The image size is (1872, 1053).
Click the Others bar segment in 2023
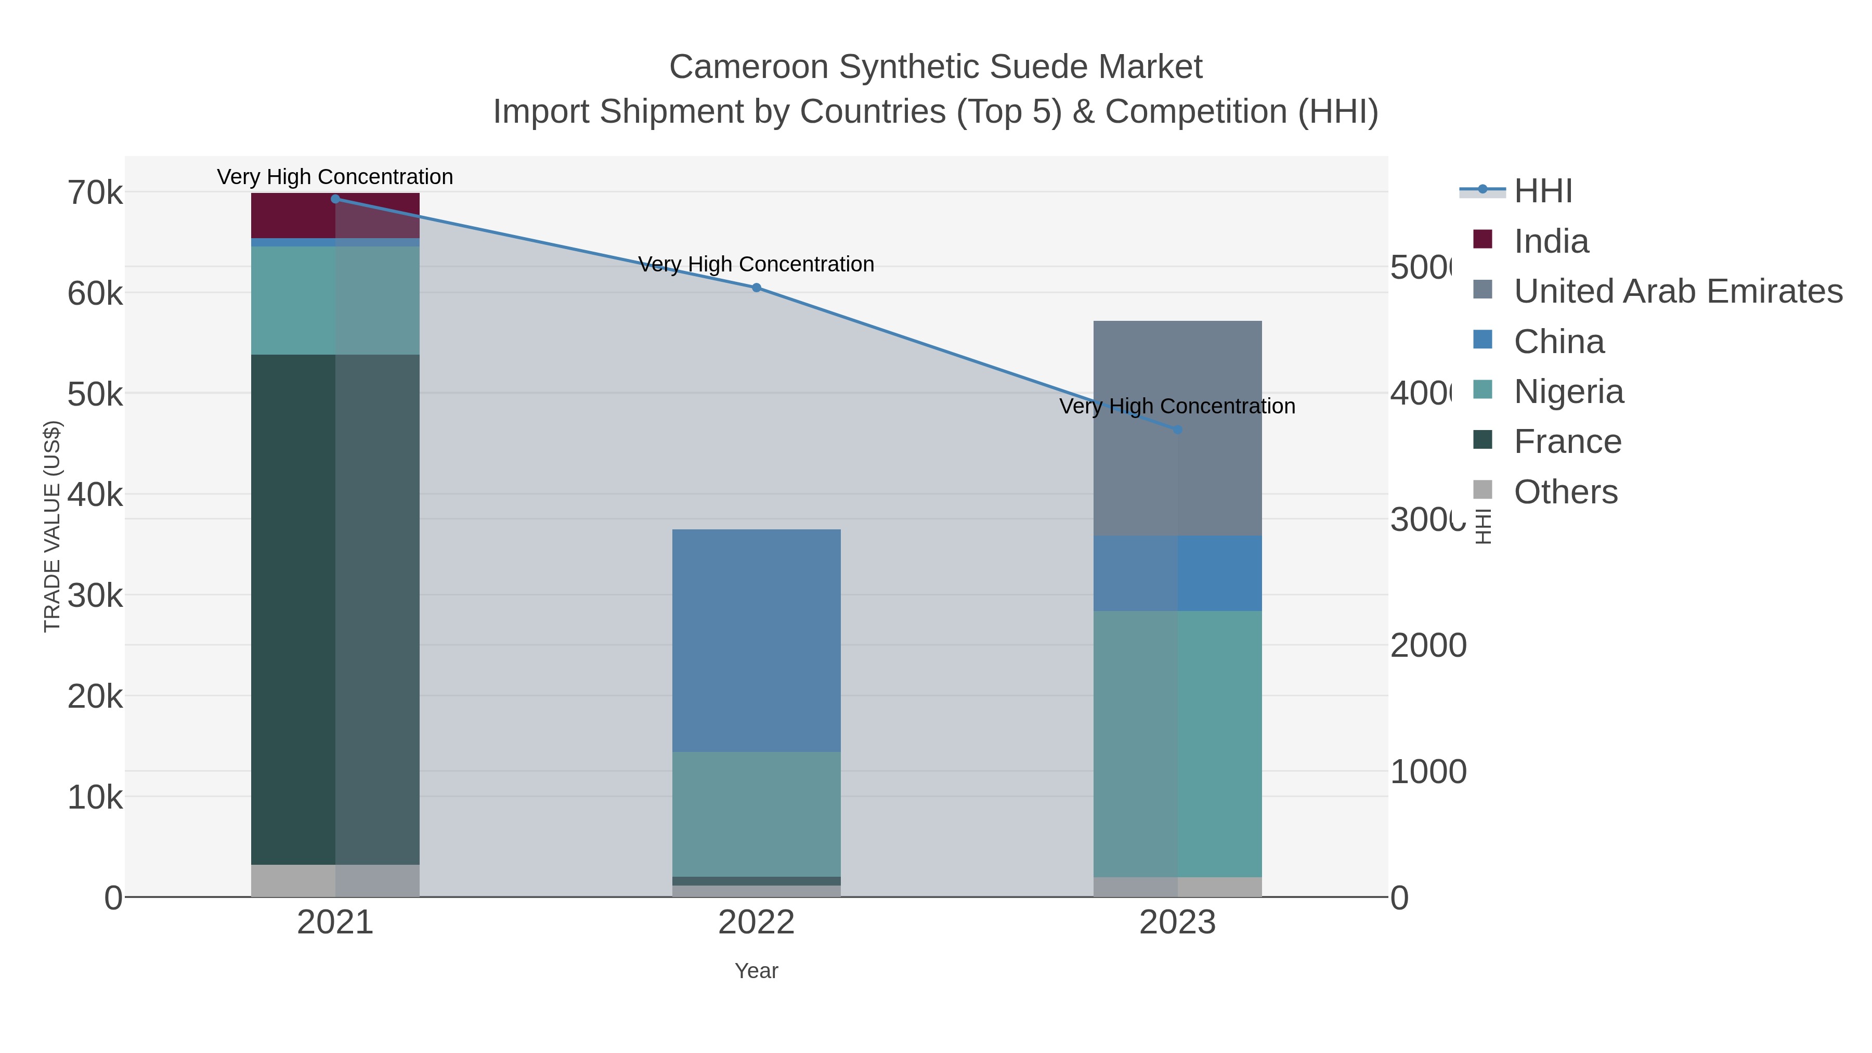pyautogui.click(x=1178, y=887)
